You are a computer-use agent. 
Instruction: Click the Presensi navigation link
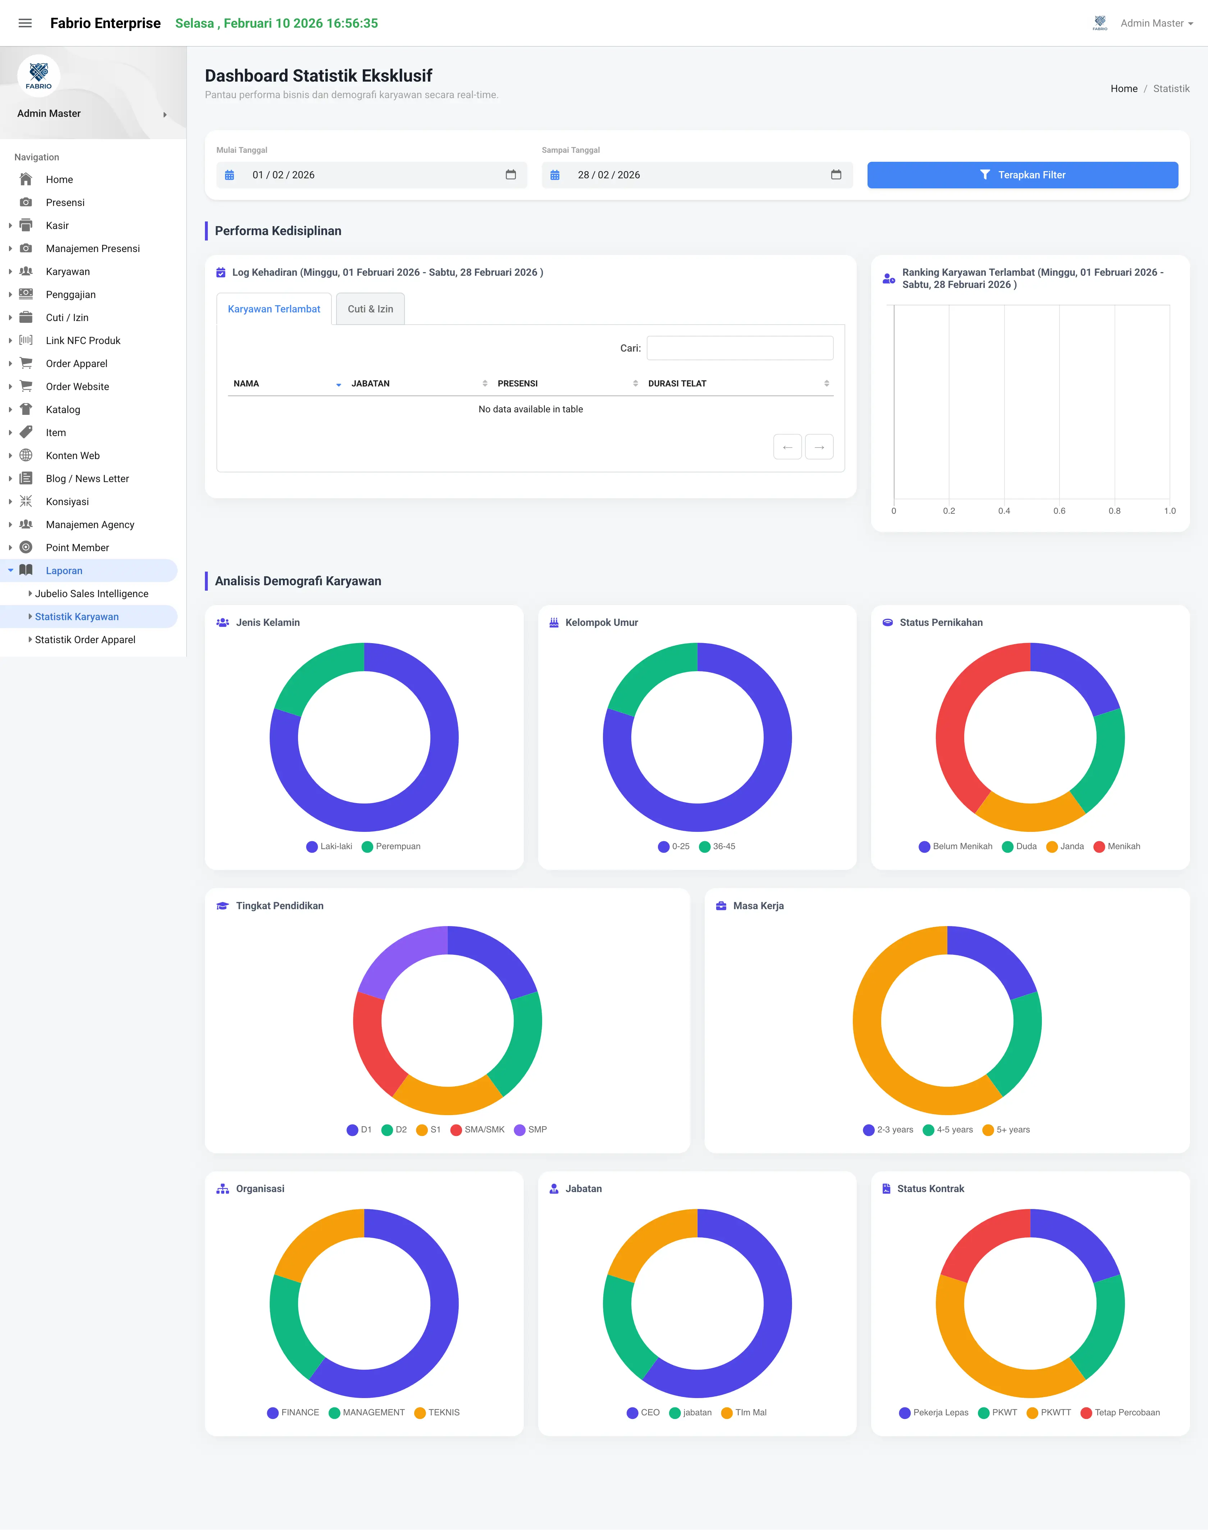pyautogui.click(x=65, y=202)
